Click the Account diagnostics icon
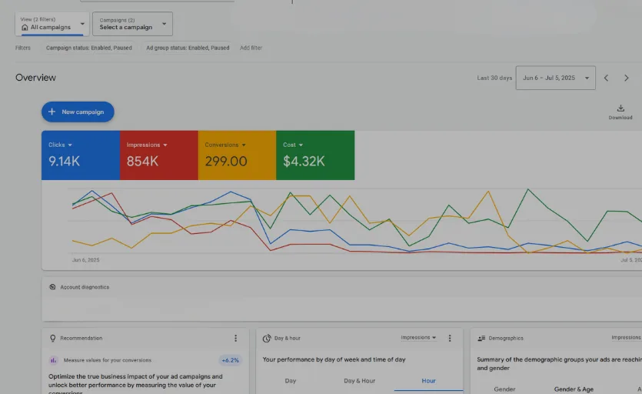The image size is (642, 394). [x=52, y=287]
